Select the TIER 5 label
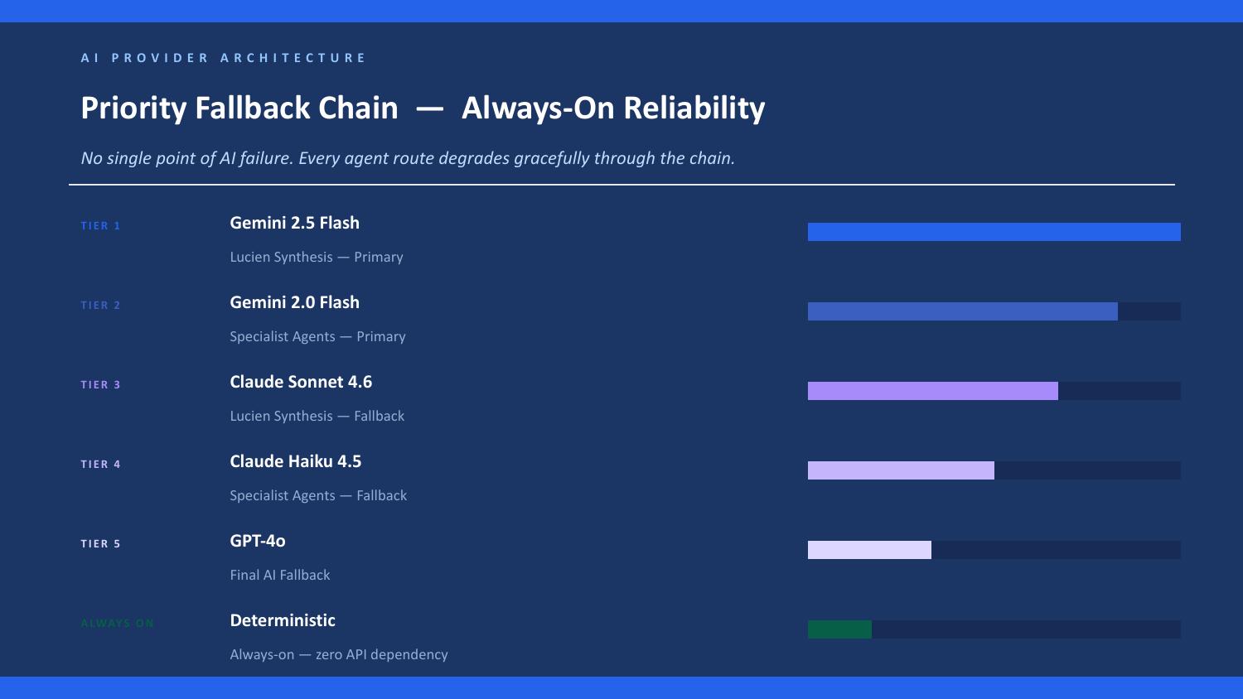Screen dimensions: 1243x699 click(x=100, y=543)
